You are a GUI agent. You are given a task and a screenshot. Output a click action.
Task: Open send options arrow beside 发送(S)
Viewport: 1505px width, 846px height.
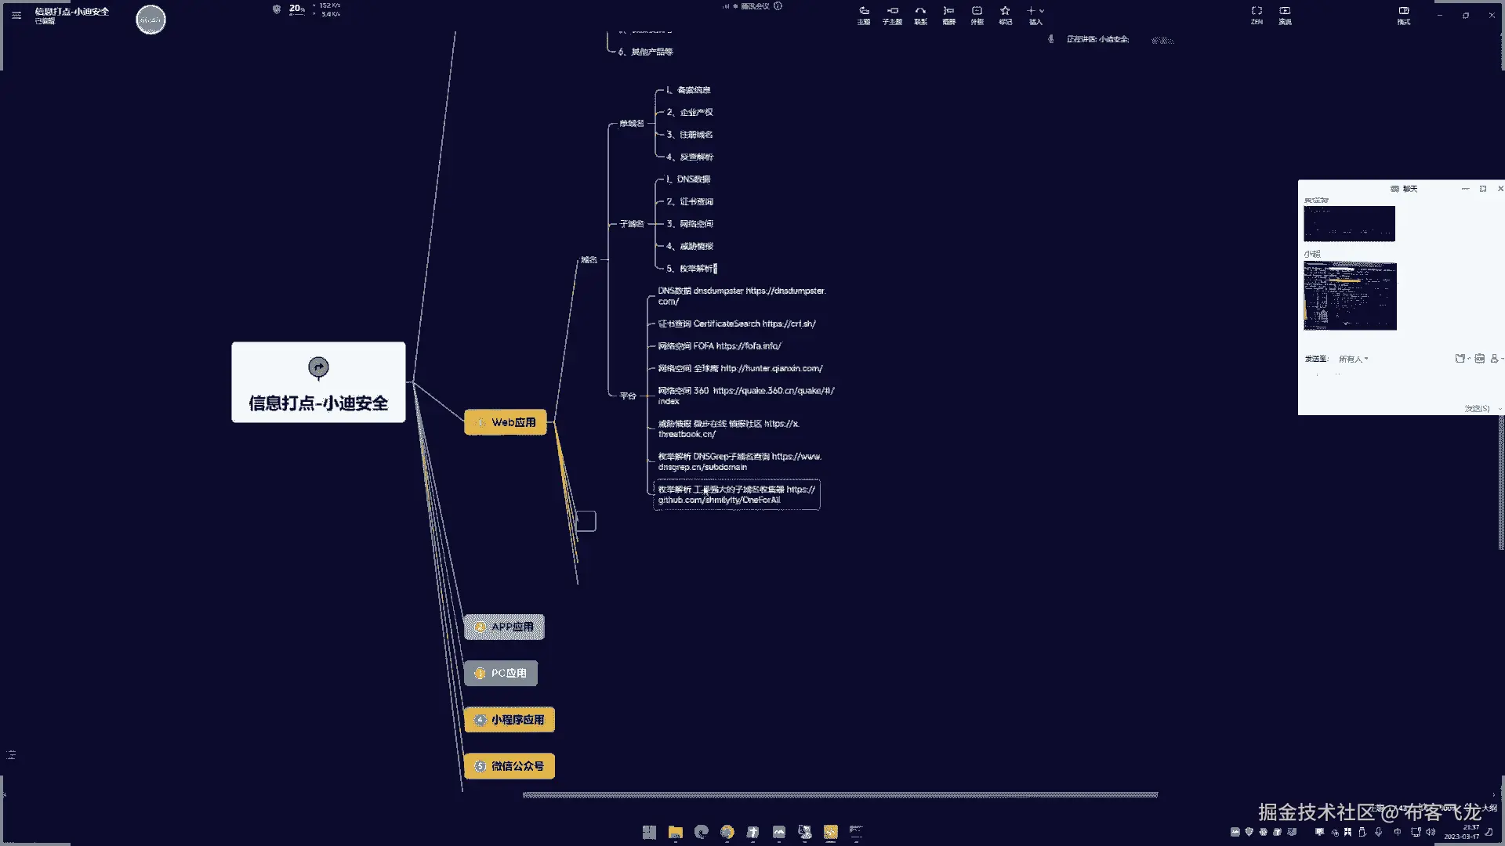tap(1500, 409)
